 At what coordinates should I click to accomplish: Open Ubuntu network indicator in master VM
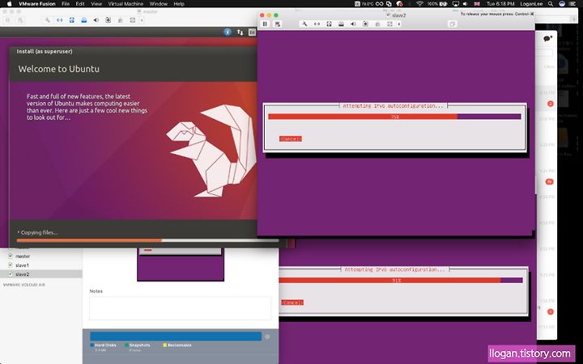pyautogui.click(x=240, y=32)
